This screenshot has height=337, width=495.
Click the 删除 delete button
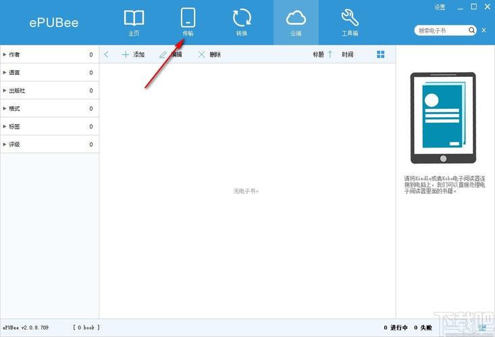[209, 55]
